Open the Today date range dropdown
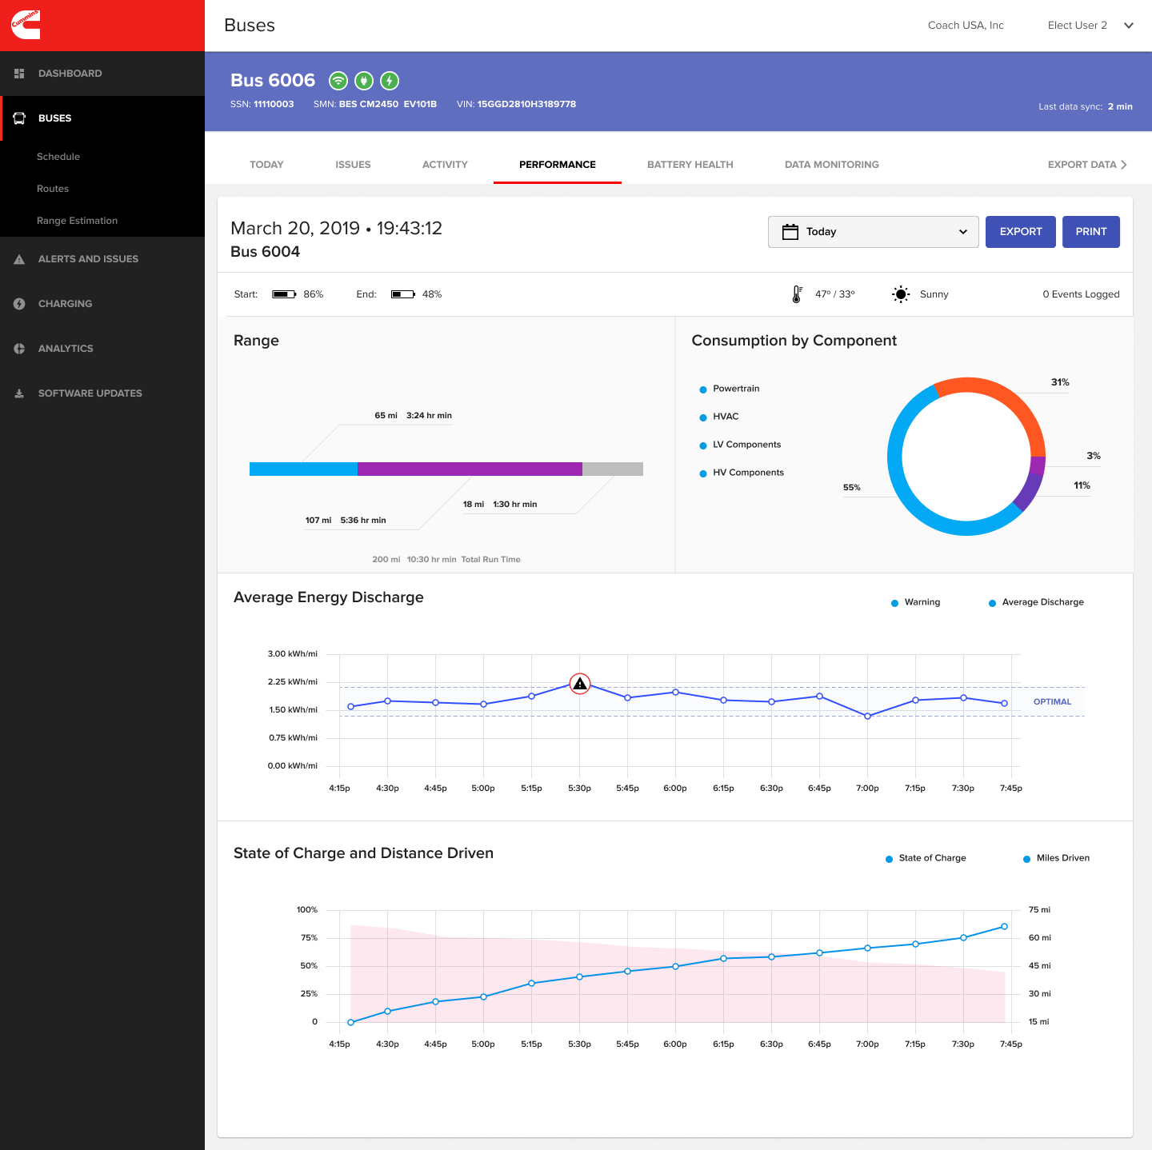 (874, 232)
